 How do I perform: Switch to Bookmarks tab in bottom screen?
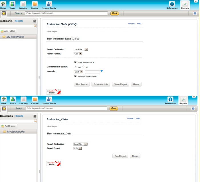[x=7, y=116]
